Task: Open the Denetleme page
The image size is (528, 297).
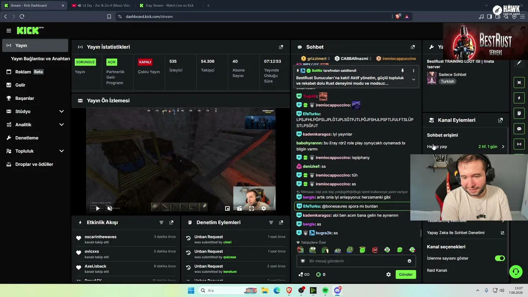Action: (35, 138)
